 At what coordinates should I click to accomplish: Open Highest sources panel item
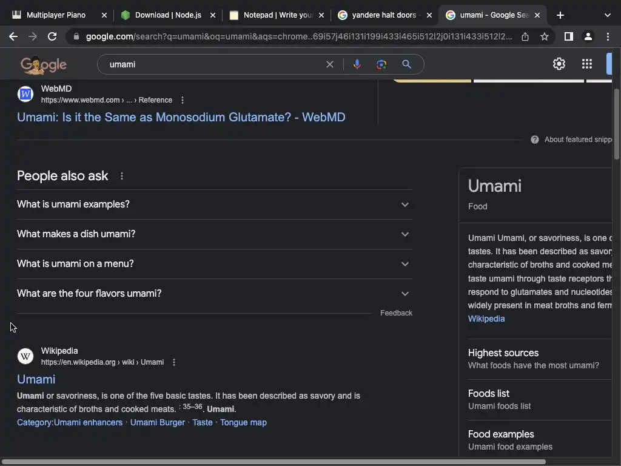tap(540, 359)
